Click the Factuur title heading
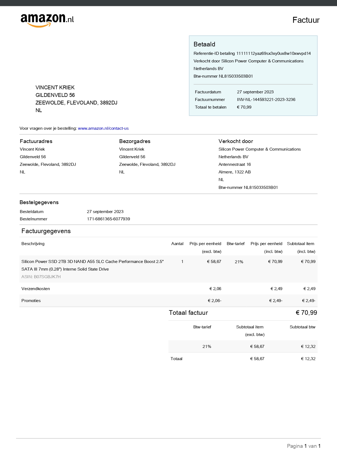337x476 pixels. tap(306, 20)
